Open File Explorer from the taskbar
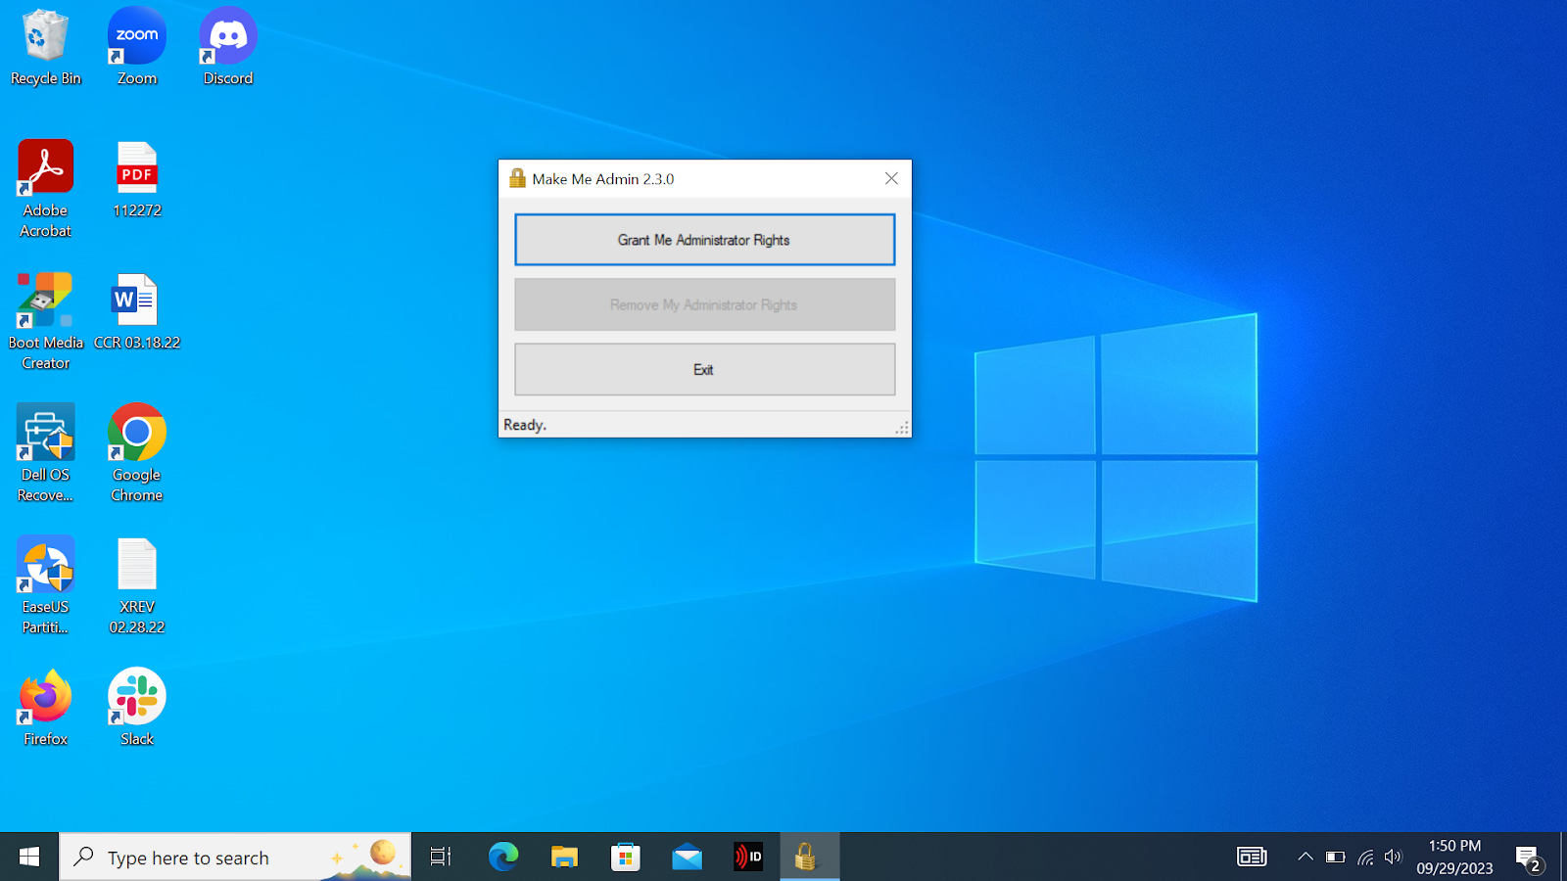This screenshot has height=881, width=1567. tap(564, 858)
